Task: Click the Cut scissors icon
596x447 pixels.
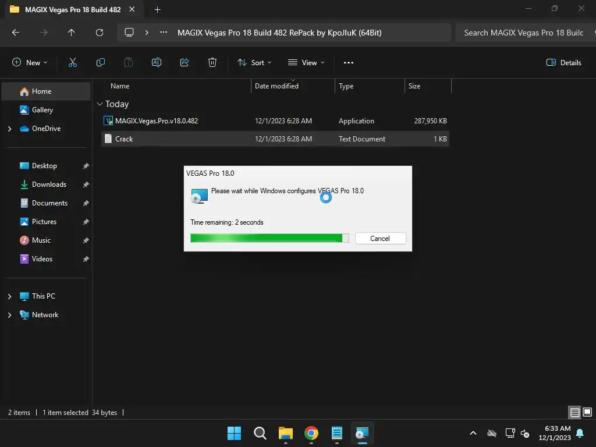Action: pyautogui.click(x=73, y=62)
